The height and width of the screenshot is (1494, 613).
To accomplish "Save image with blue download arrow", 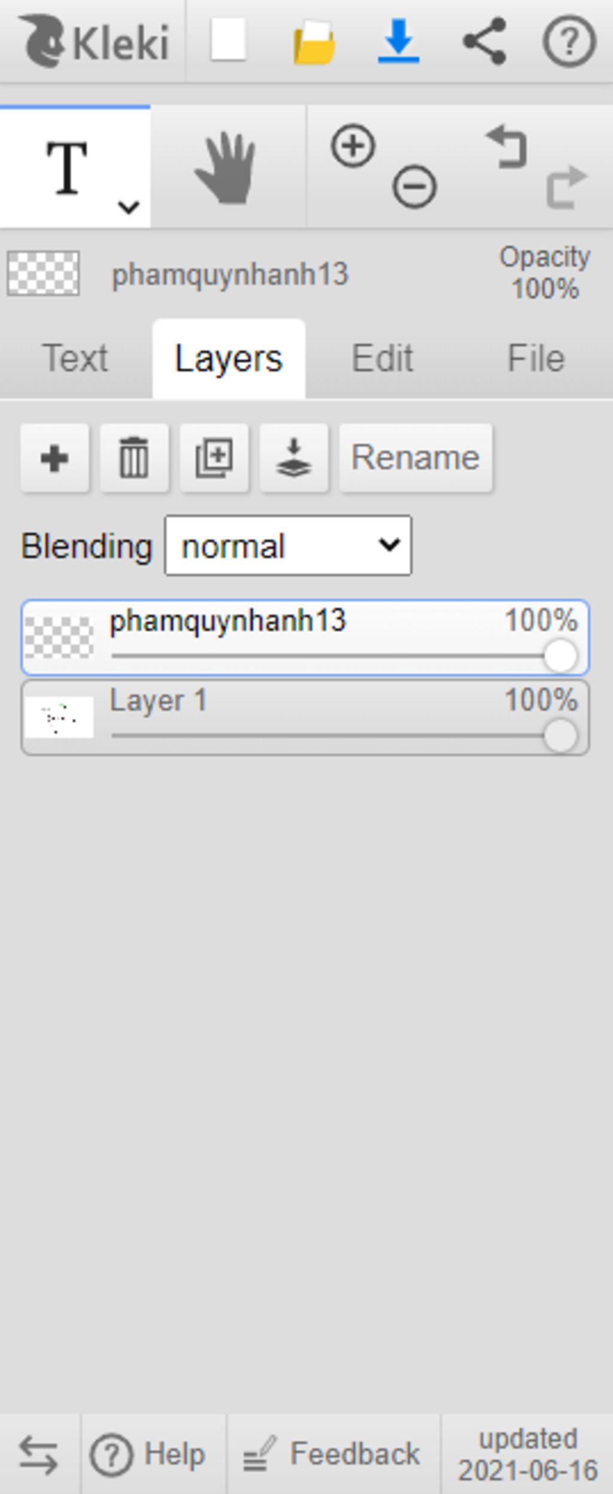I will coord(399,41).
